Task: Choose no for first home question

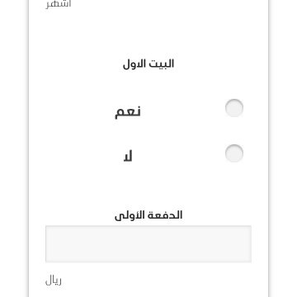Action: click(x=234, y=153)
